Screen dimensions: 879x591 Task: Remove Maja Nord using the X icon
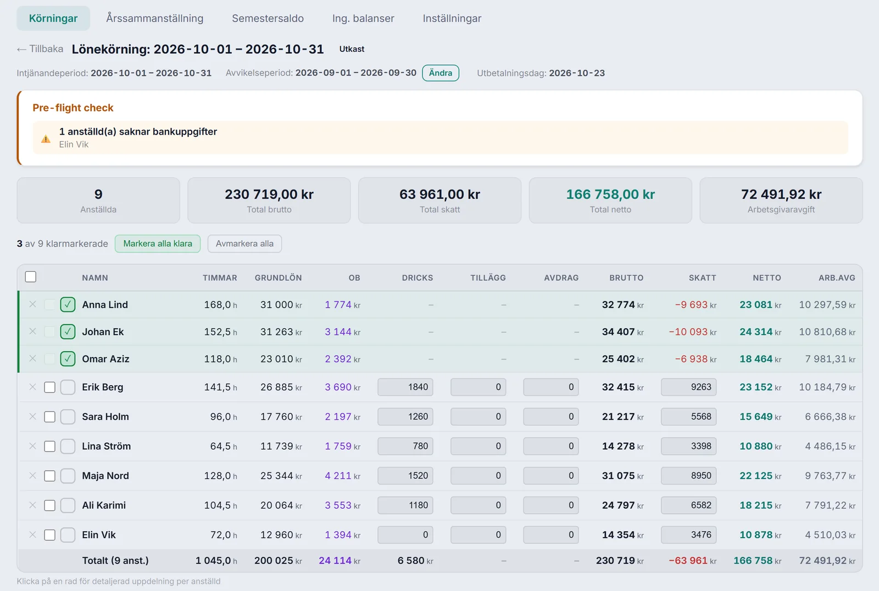point(32,476)
